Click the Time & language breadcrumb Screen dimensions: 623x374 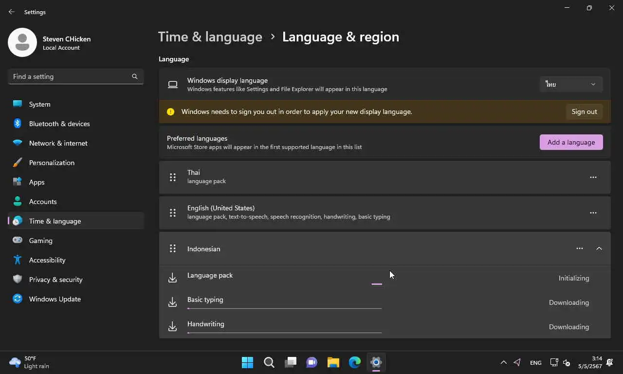pyautogui.click(x=210, y=37)
